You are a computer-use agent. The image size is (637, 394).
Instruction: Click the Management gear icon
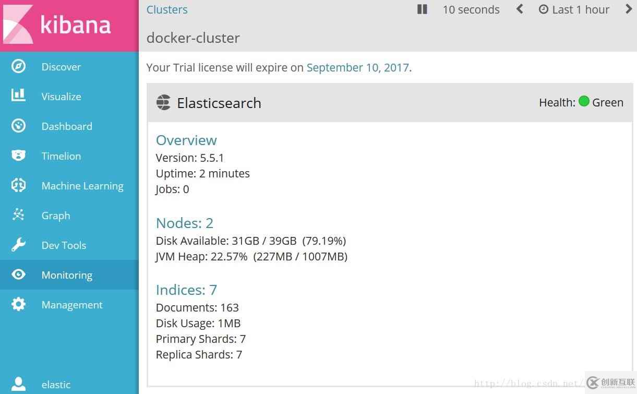click(19, 304)
